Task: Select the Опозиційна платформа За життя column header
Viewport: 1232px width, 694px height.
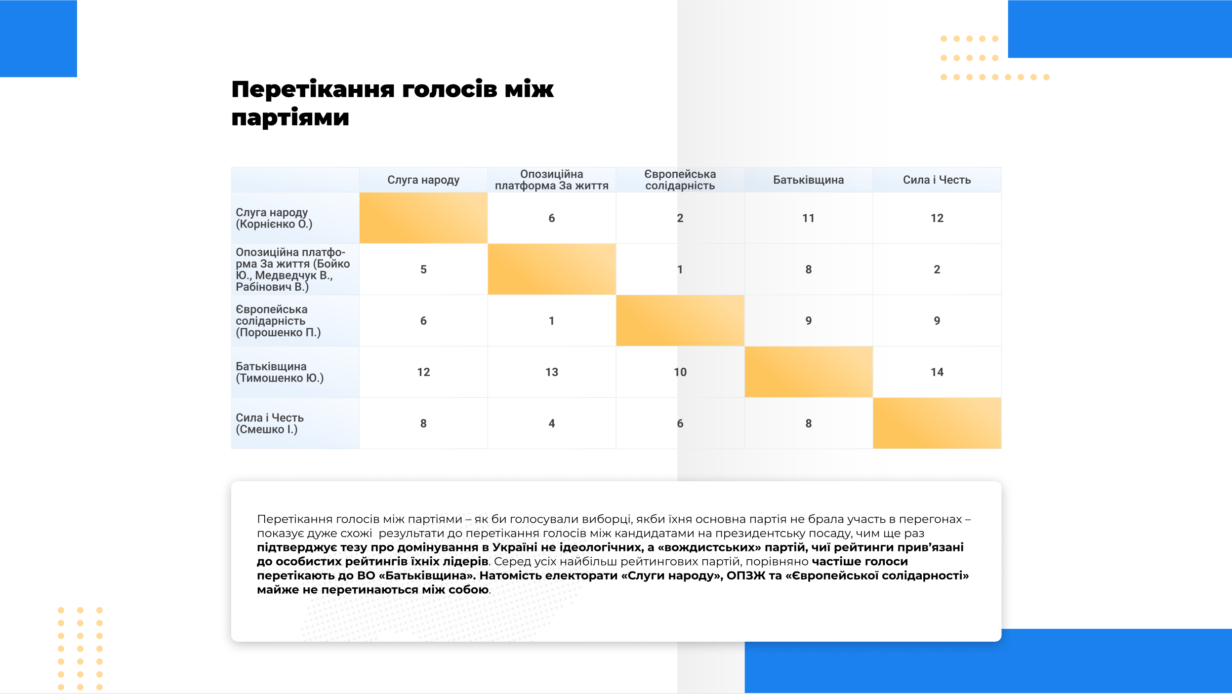Action: click(x=551, y=180)
